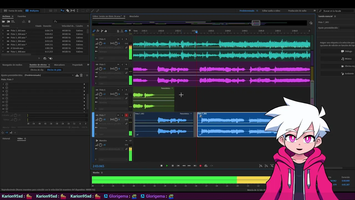Mute Pista 4 with M button

point(118,39)
